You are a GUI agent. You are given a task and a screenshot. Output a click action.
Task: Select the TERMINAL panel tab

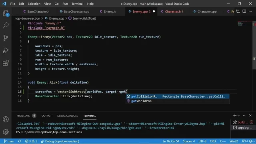(90, 116)
